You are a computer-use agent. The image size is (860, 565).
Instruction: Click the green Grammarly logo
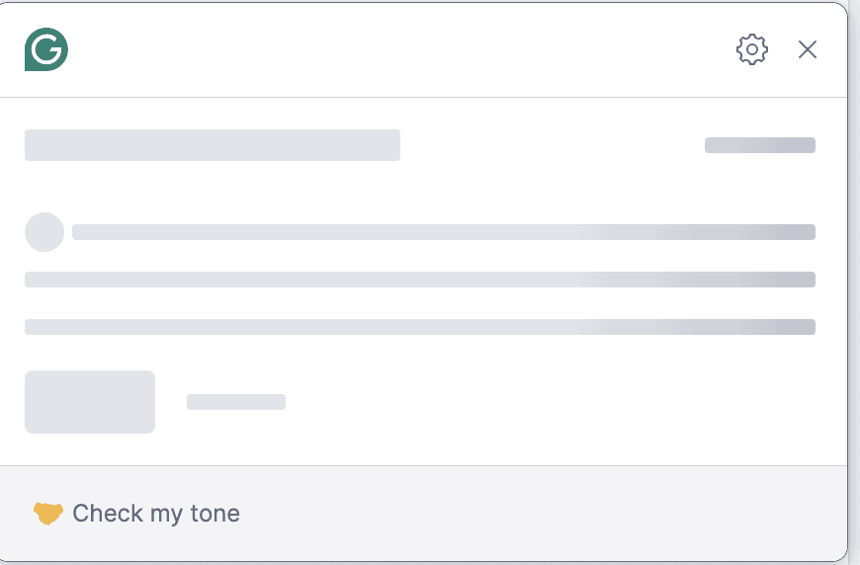pyautogui.click(x=46, y=49)
